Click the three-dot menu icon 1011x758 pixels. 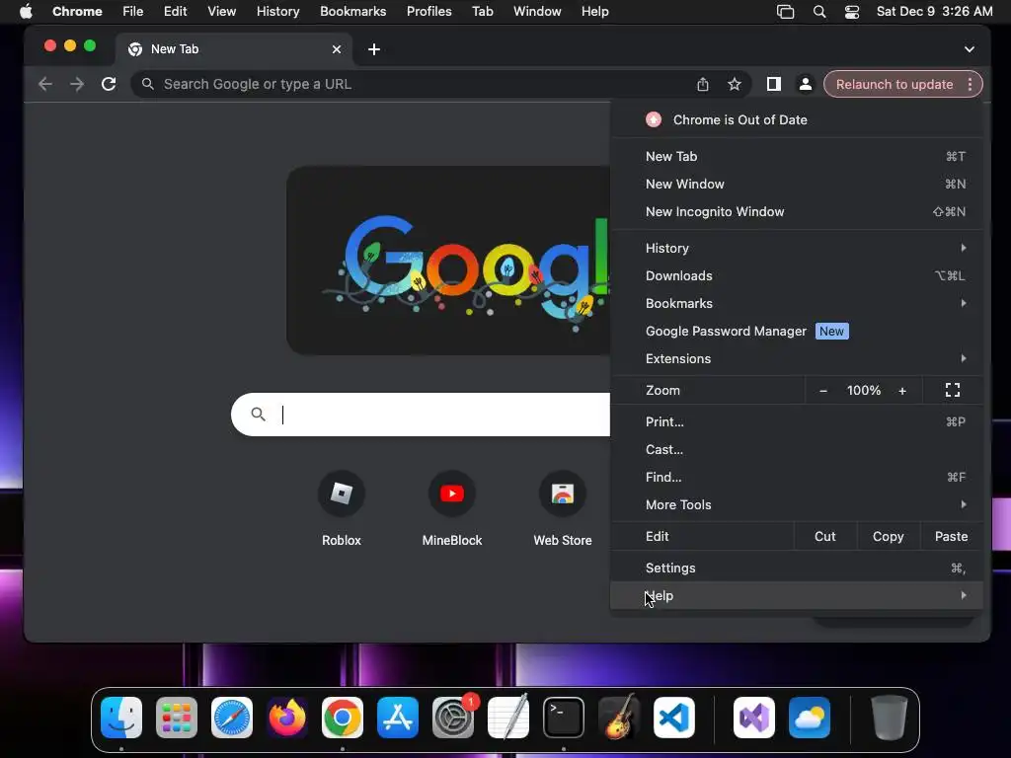point(970,84)
